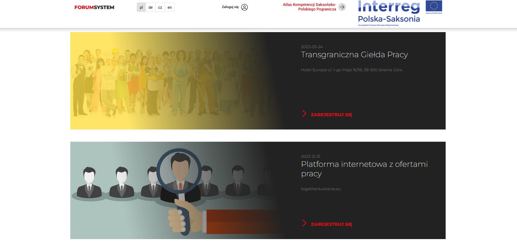Open the Interreg Polska-Saksonia logo

pos(389,13)
